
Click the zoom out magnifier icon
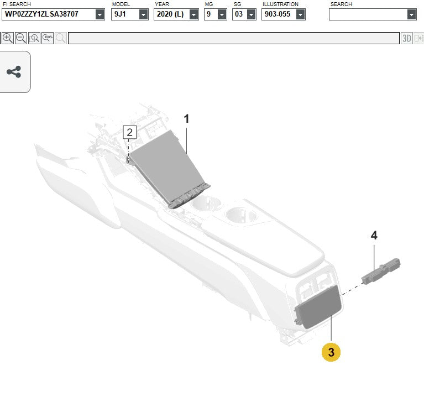point(21,38)
